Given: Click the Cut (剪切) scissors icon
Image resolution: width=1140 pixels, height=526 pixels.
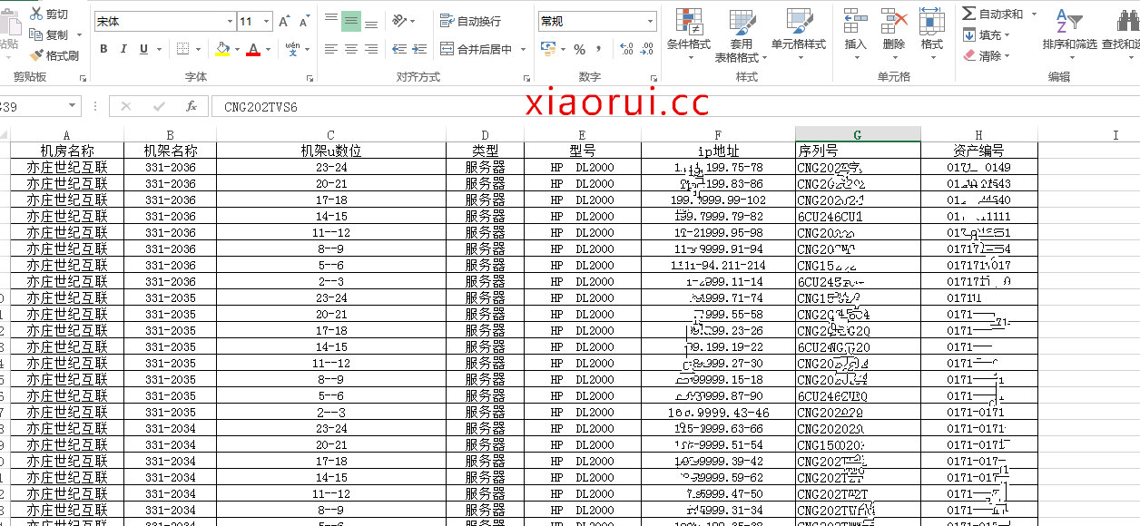Looking at the screenshot, I should pos(36,14).
